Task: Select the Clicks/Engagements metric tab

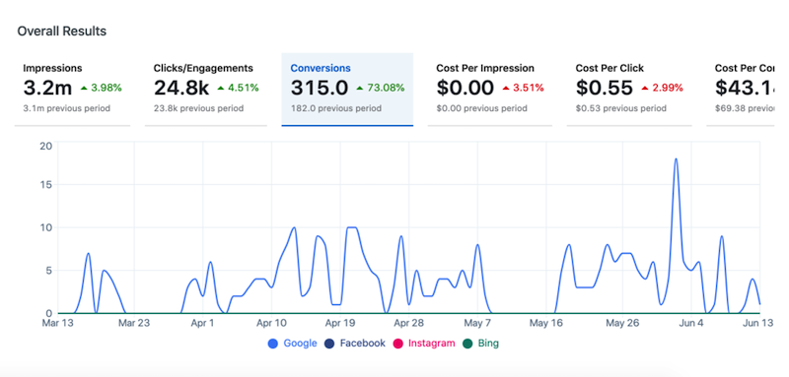Action: pyautogui.click(x=206, y=90)
